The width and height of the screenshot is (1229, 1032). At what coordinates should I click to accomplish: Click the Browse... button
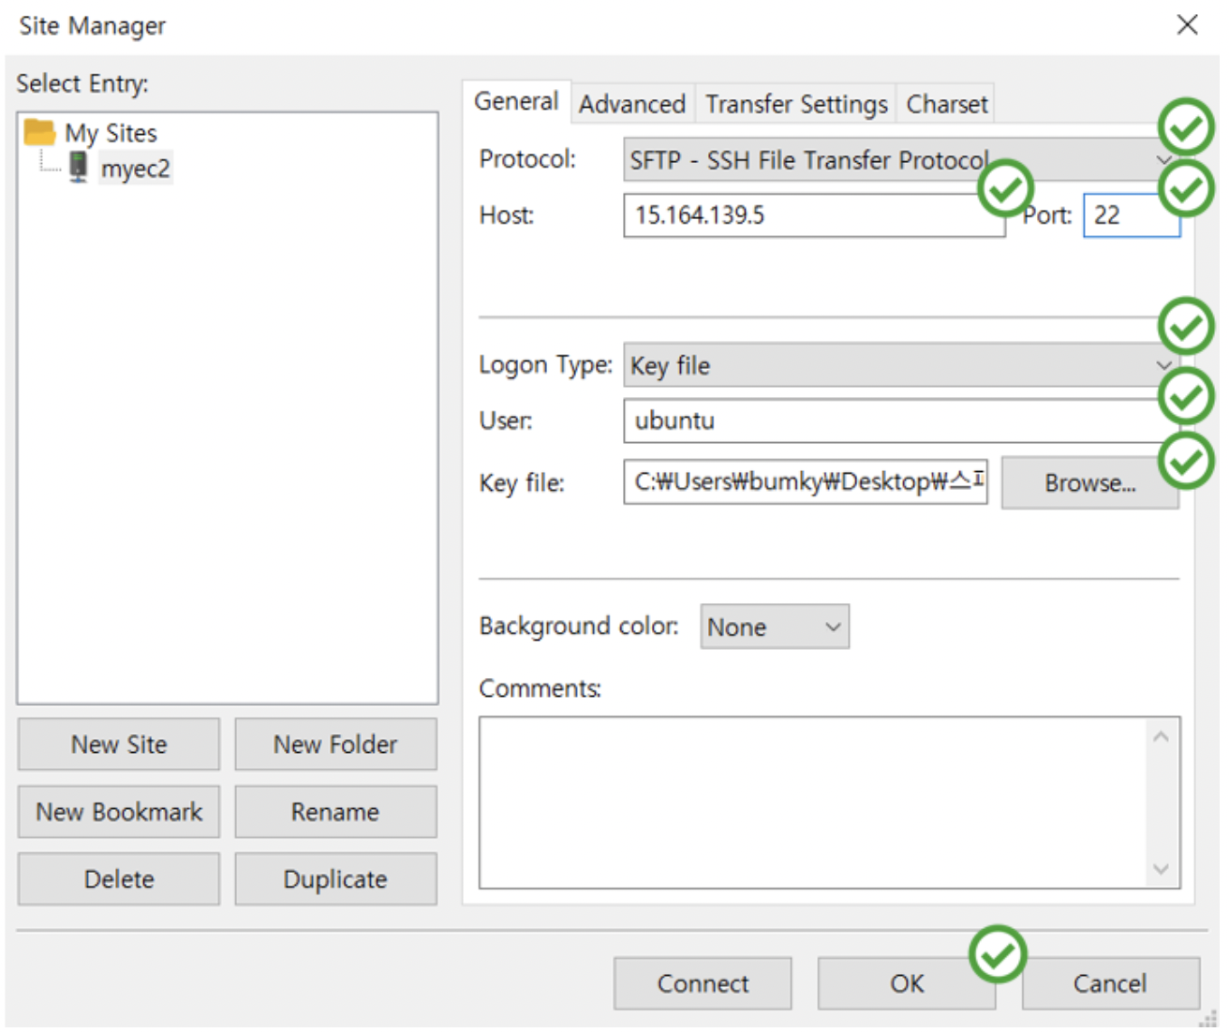1089,483
